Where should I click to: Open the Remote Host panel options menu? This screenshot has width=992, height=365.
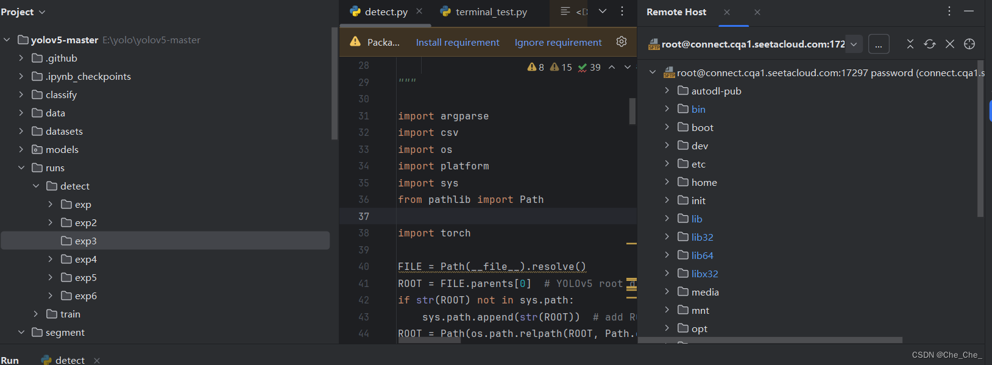pyautogui.click(x=949, y=12)
